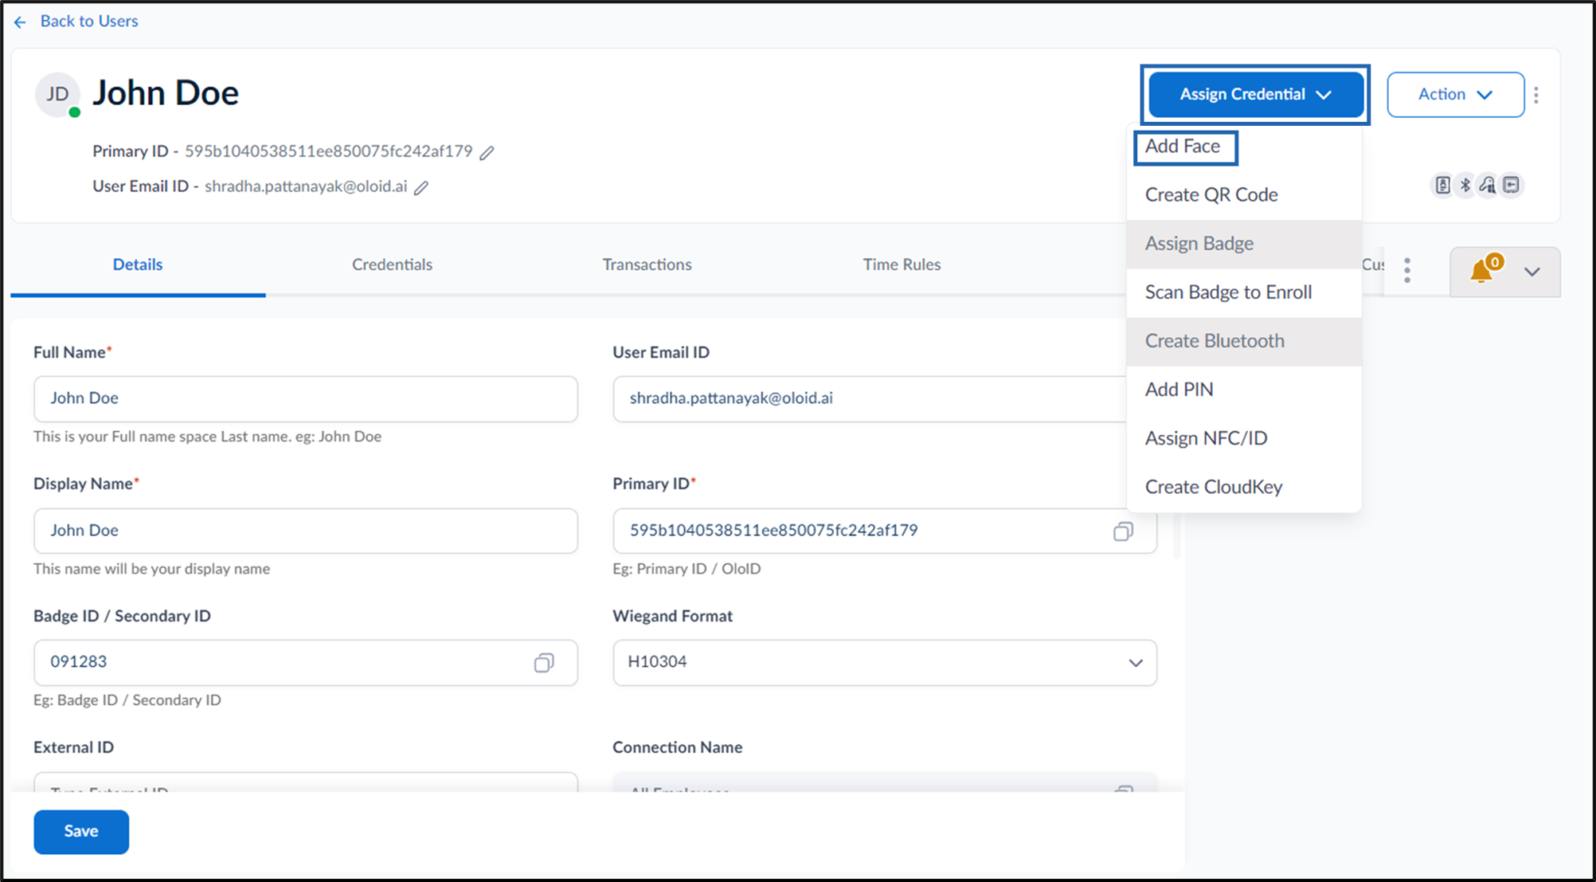Select Add Face from the menu
The image size is (1596, 882).
(x=1183, y=147)
